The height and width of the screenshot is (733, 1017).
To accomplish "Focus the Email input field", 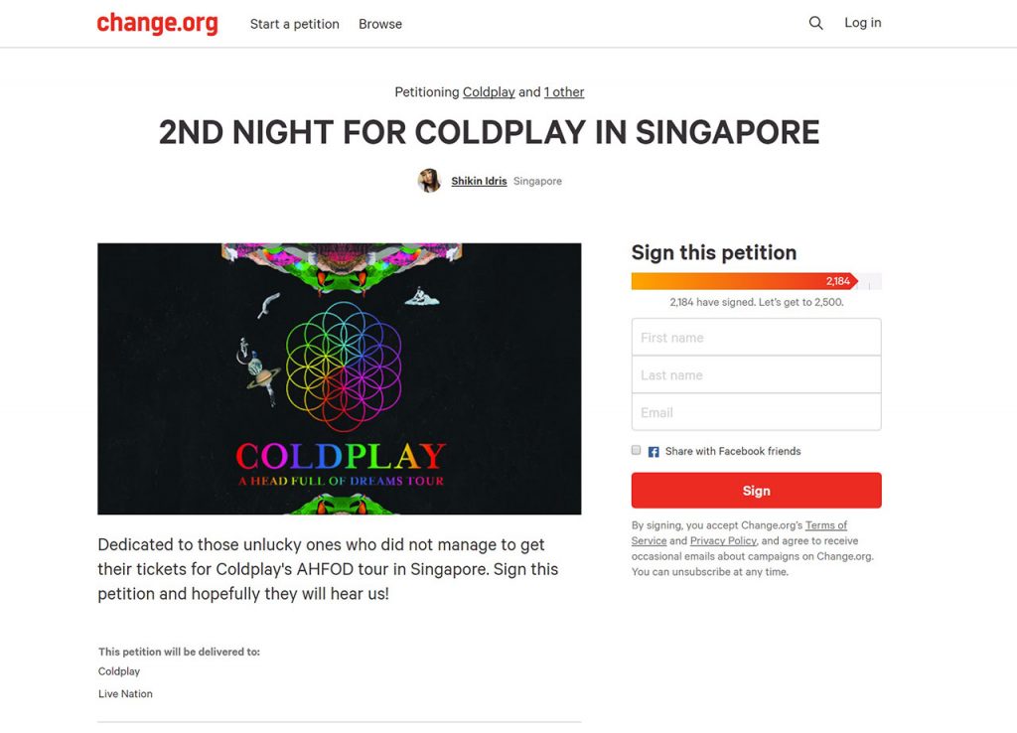I will [756, 412].
